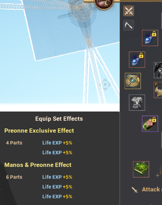Toggle the lock on the green ring
The width and height of the screenshot is (162, 205).
[x=154, y=119]
